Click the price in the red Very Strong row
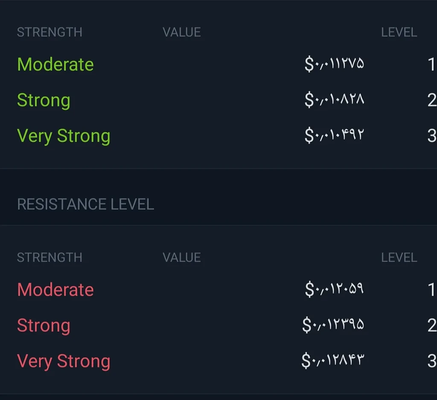 tap(333, 361)
